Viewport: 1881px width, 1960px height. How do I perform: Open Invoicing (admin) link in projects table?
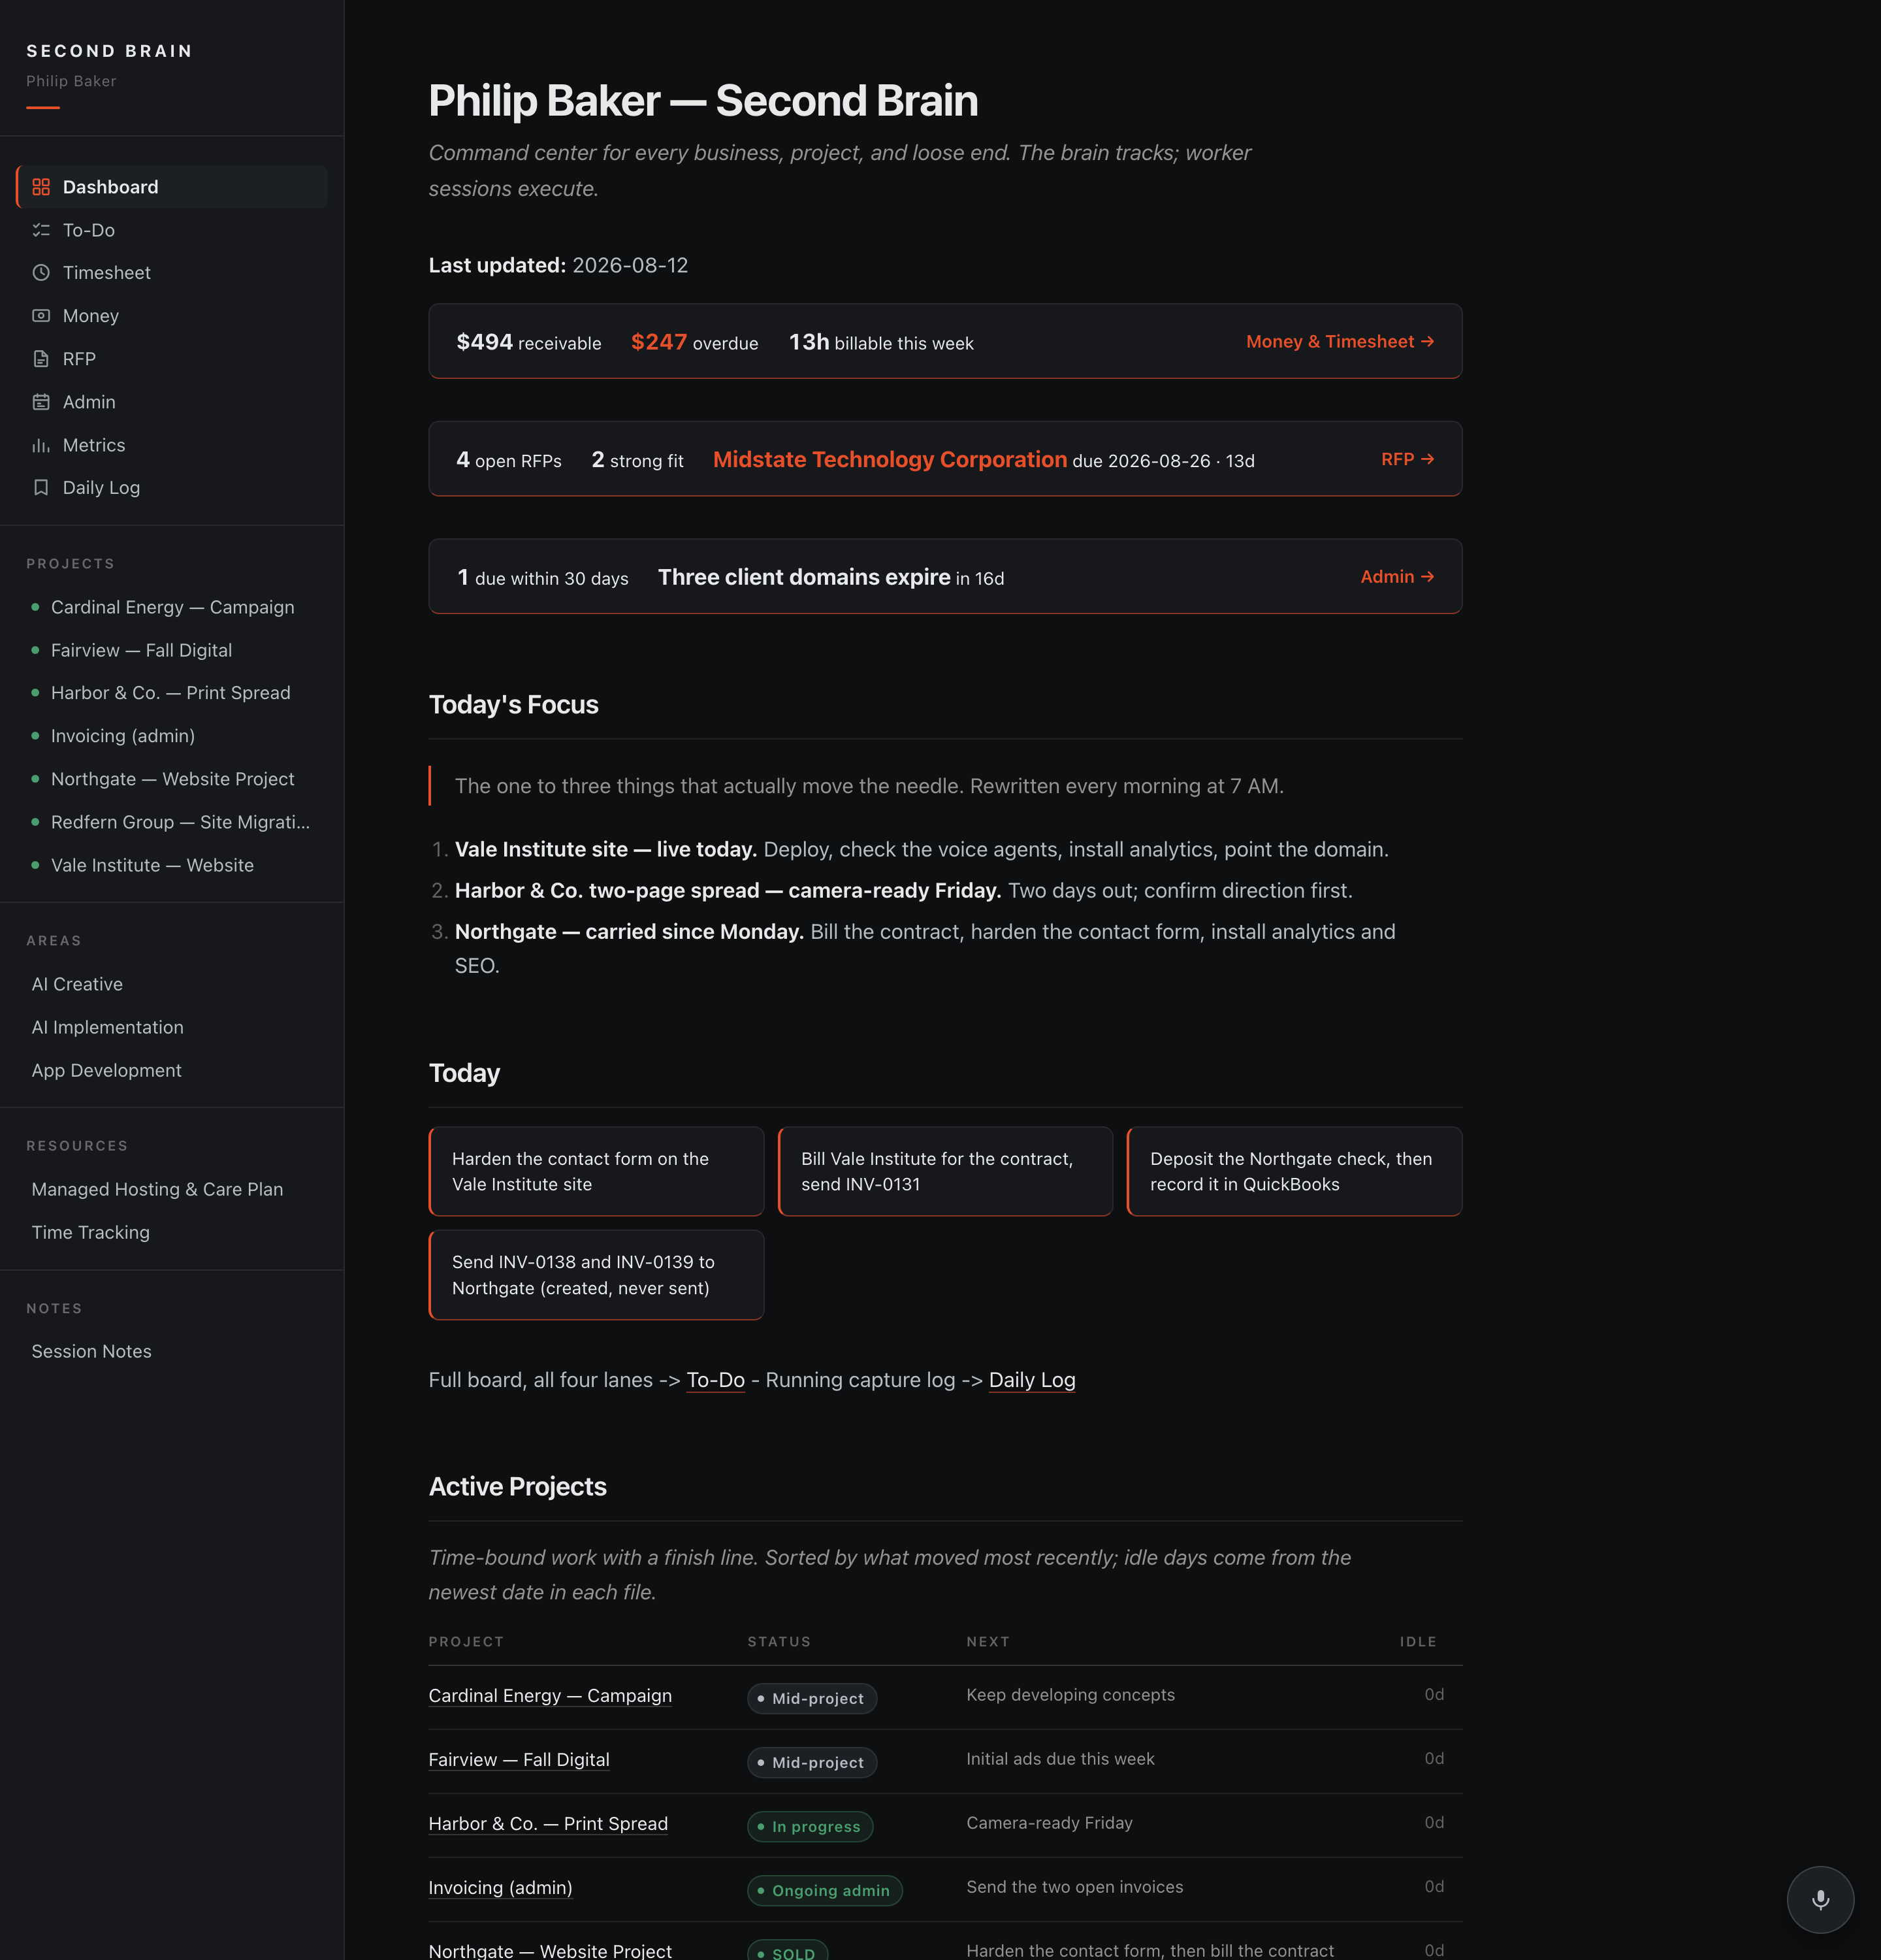[500, 1887]
